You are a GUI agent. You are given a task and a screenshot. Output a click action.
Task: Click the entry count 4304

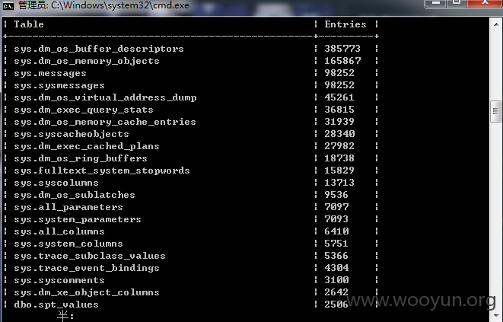[x=336, y=269]
